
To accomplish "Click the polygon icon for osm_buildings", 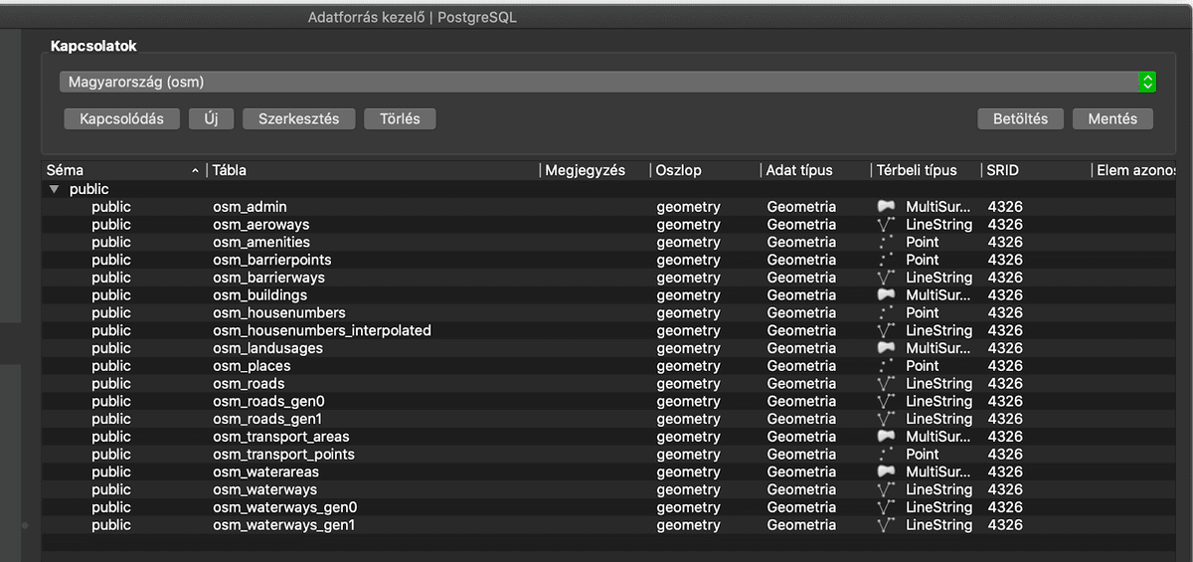I will 886,295.
